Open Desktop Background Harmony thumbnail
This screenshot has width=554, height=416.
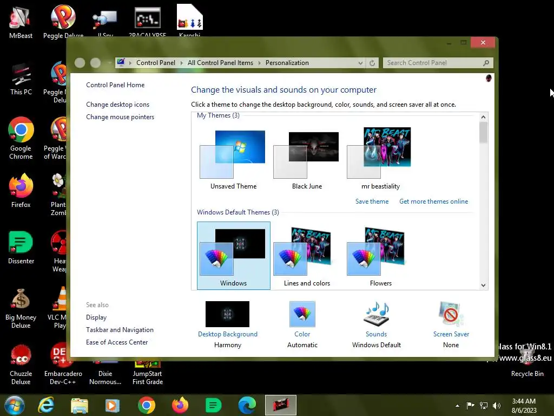227,314
